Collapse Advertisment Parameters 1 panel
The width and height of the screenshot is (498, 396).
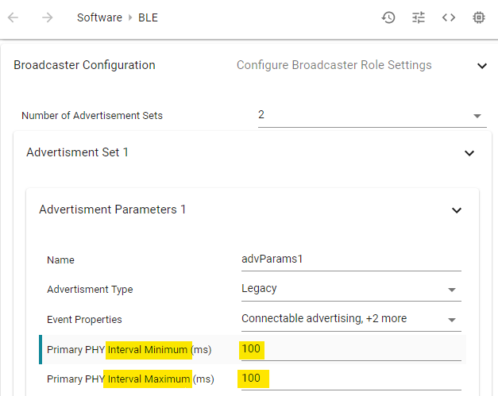457,210
